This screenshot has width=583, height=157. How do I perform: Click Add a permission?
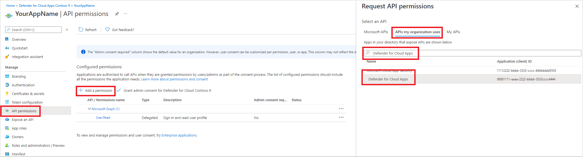point(96,90)
